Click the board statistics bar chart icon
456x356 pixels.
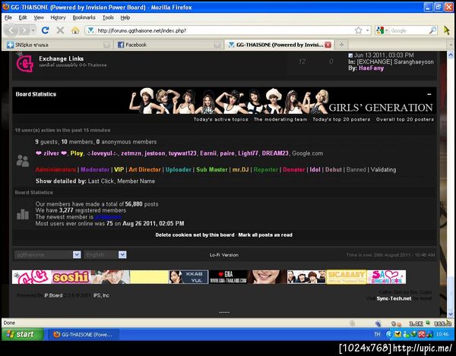[23, 214]
